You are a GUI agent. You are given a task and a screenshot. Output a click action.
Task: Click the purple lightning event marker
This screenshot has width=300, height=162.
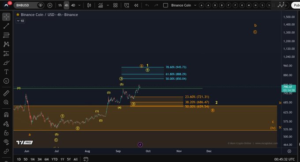(140, 145)
